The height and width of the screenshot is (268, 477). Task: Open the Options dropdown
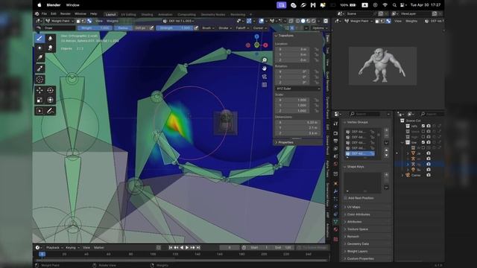[x=320, y=28]
